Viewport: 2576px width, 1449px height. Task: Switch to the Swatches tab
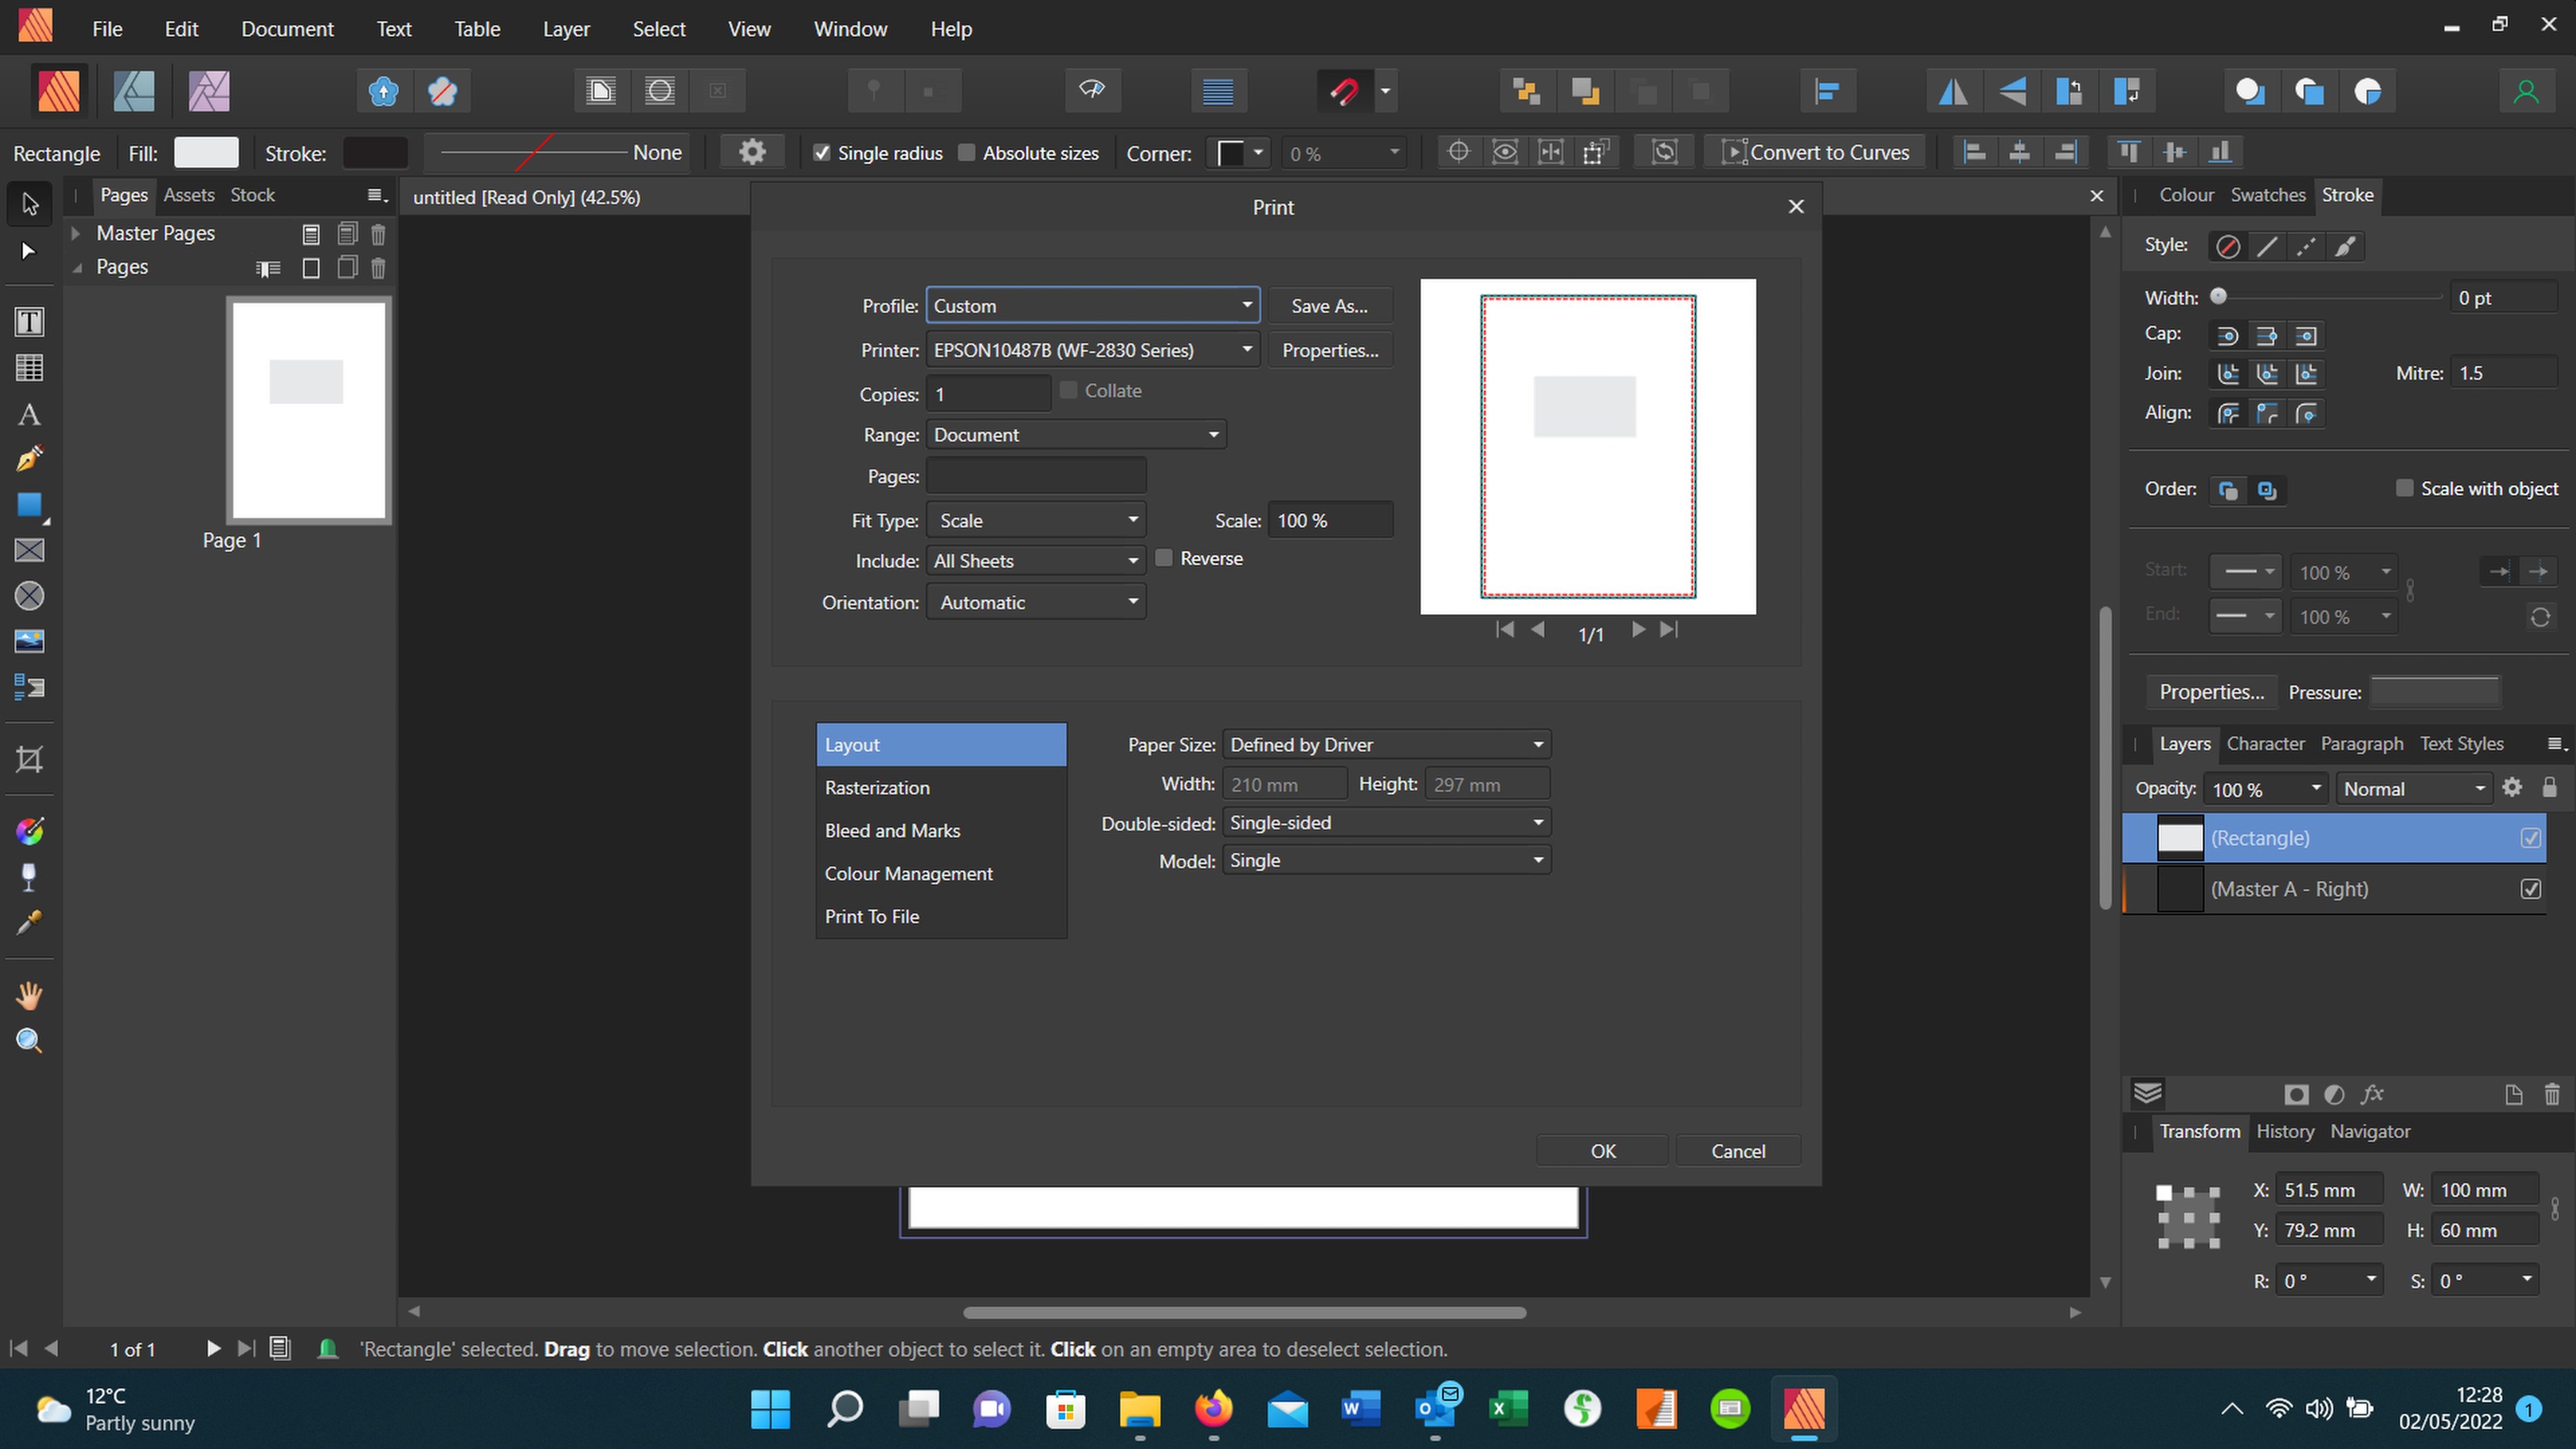click(2267, 195)
